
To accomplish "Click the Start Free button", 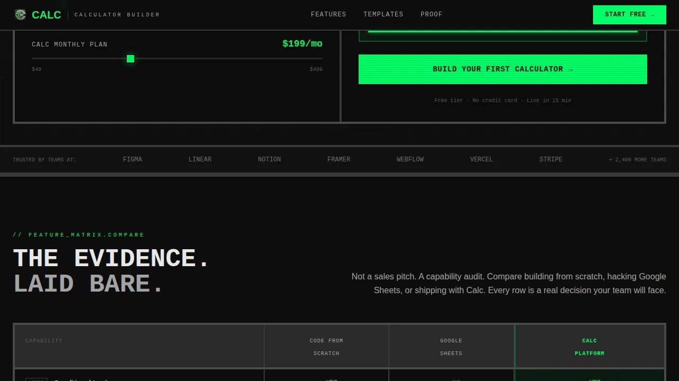I will click(629, 14).
